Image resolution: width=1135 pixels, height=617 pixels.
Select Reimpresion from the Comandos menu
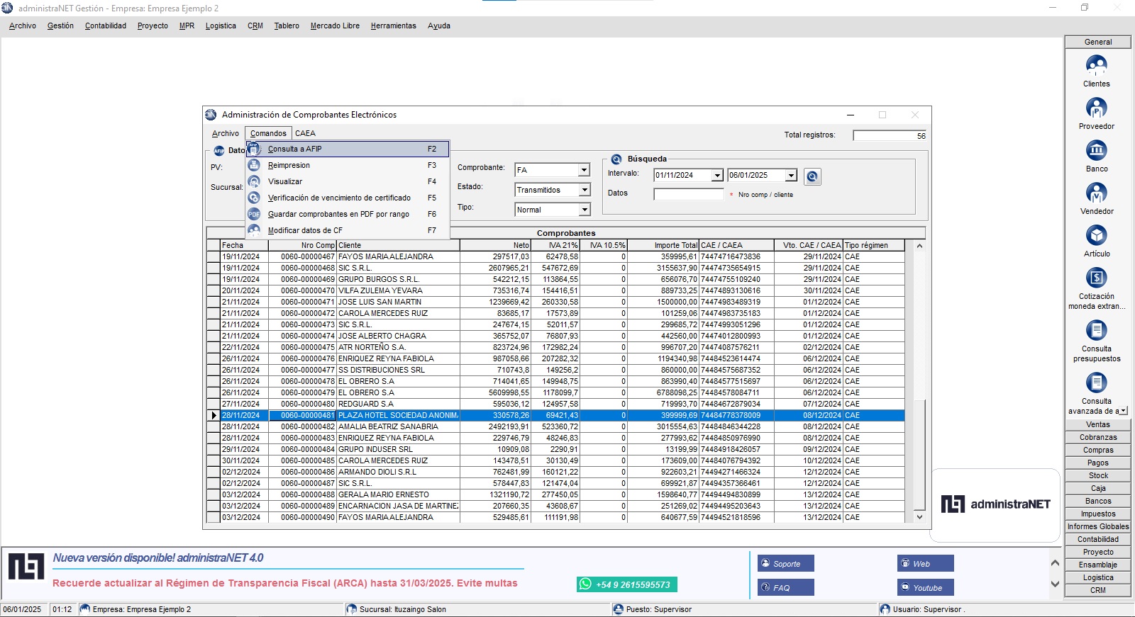pyautogui.click(x=348, y=165)
